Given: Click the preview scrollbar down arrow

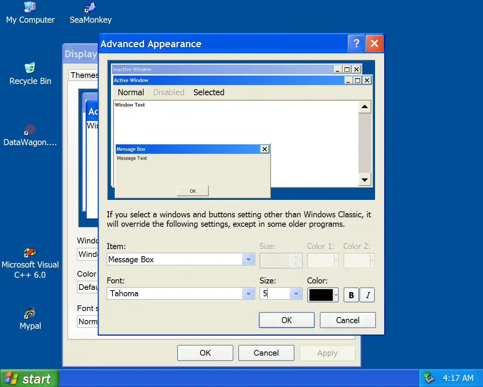Looking at the screenshot, I should pos(365,180).
